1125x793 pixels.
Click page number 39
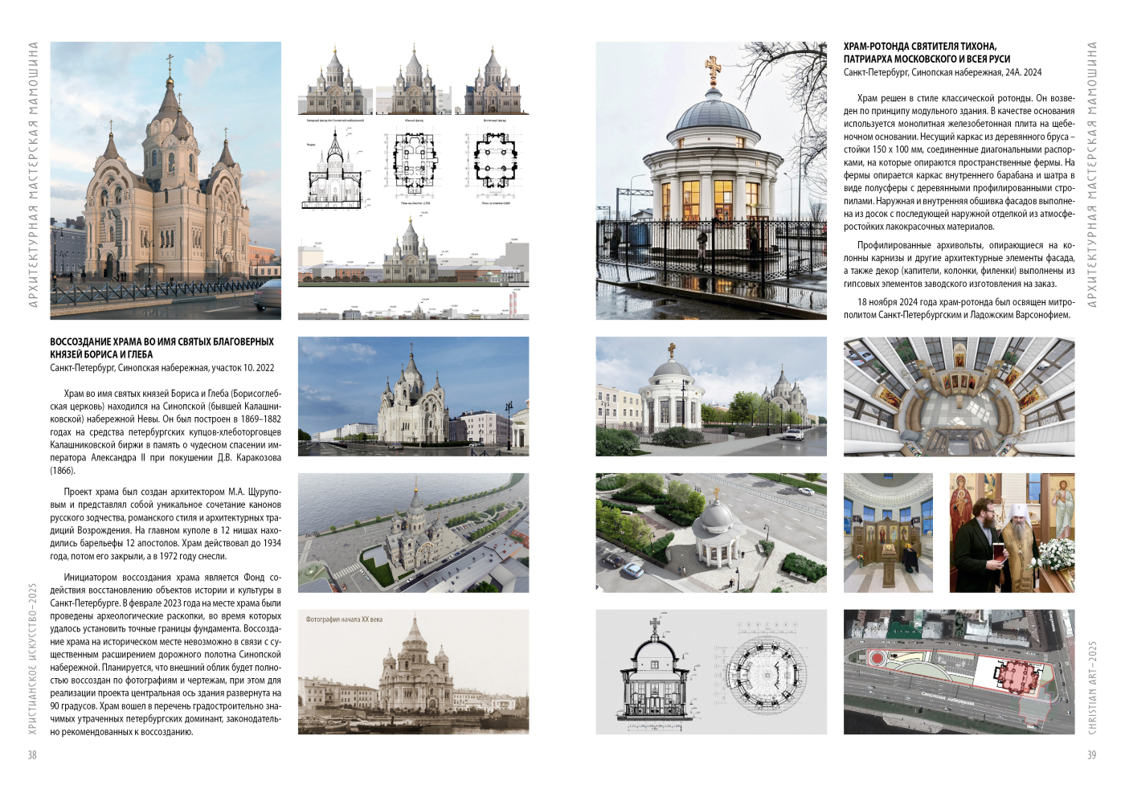coord(1091,754)
